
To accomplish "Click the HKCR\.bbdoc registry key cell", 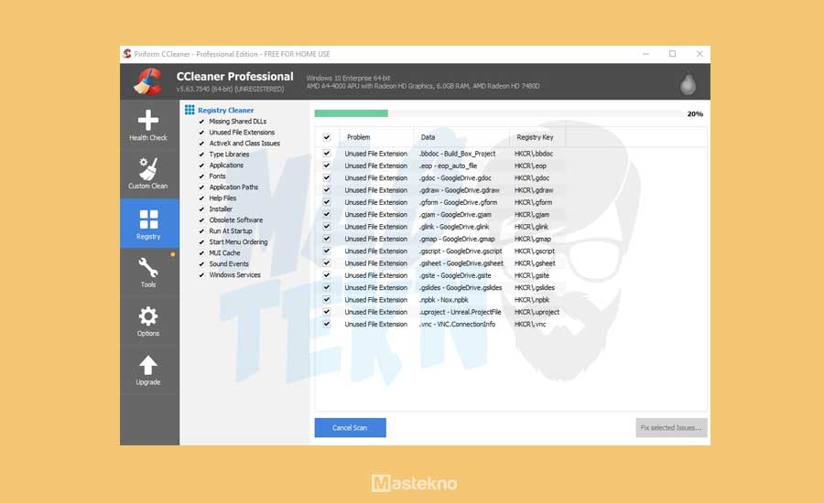I will pos(534,154).
